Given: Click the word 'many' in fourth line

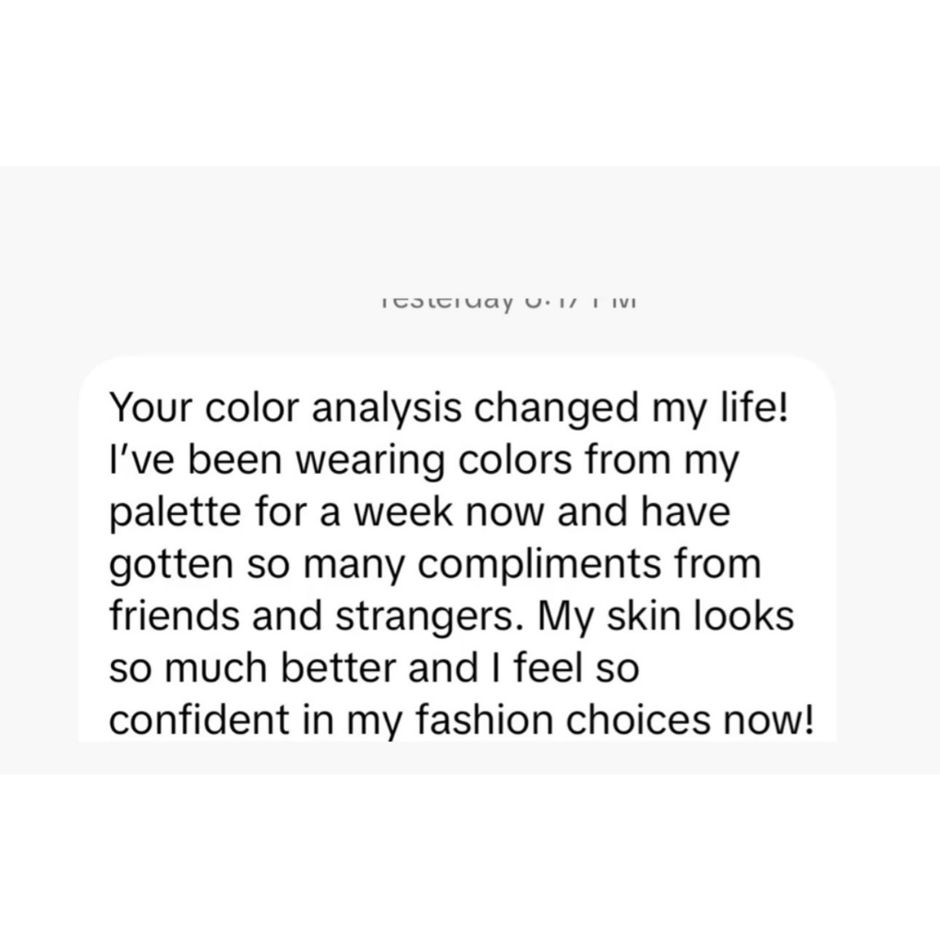Looking at the screenshot, I should (354, 565).
